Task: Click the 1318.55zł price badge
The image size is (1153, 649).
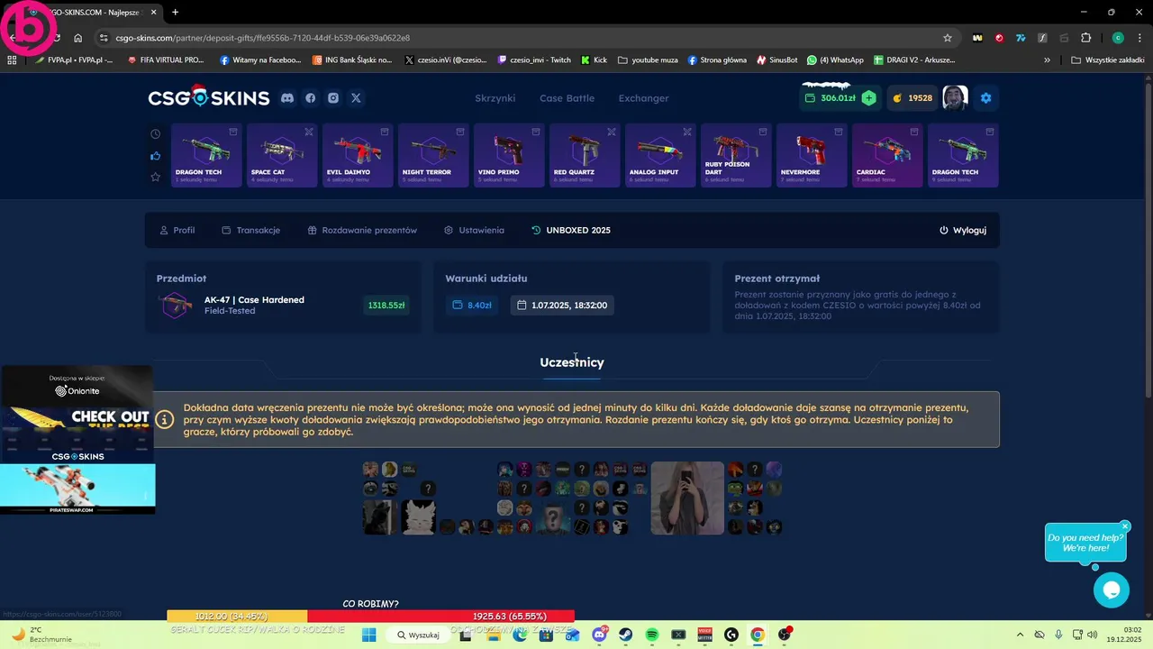Action: [x=386, y=306]
